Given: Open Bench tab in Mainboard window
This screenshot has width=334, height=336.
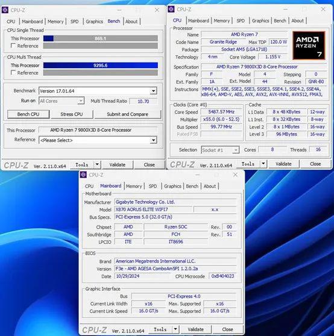Looking at the screenshot, I should pyautogui.click(x=192, y=186).
